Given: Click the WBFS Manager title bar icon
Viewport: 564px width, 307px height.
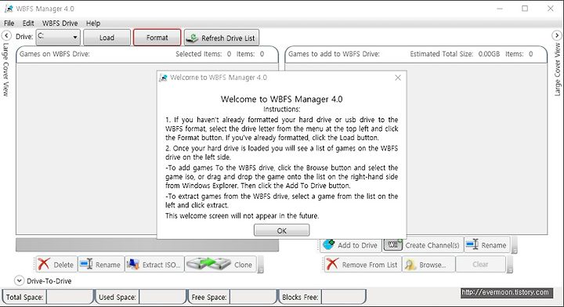Looking at the screenshot, I should (x=9, y=9).
